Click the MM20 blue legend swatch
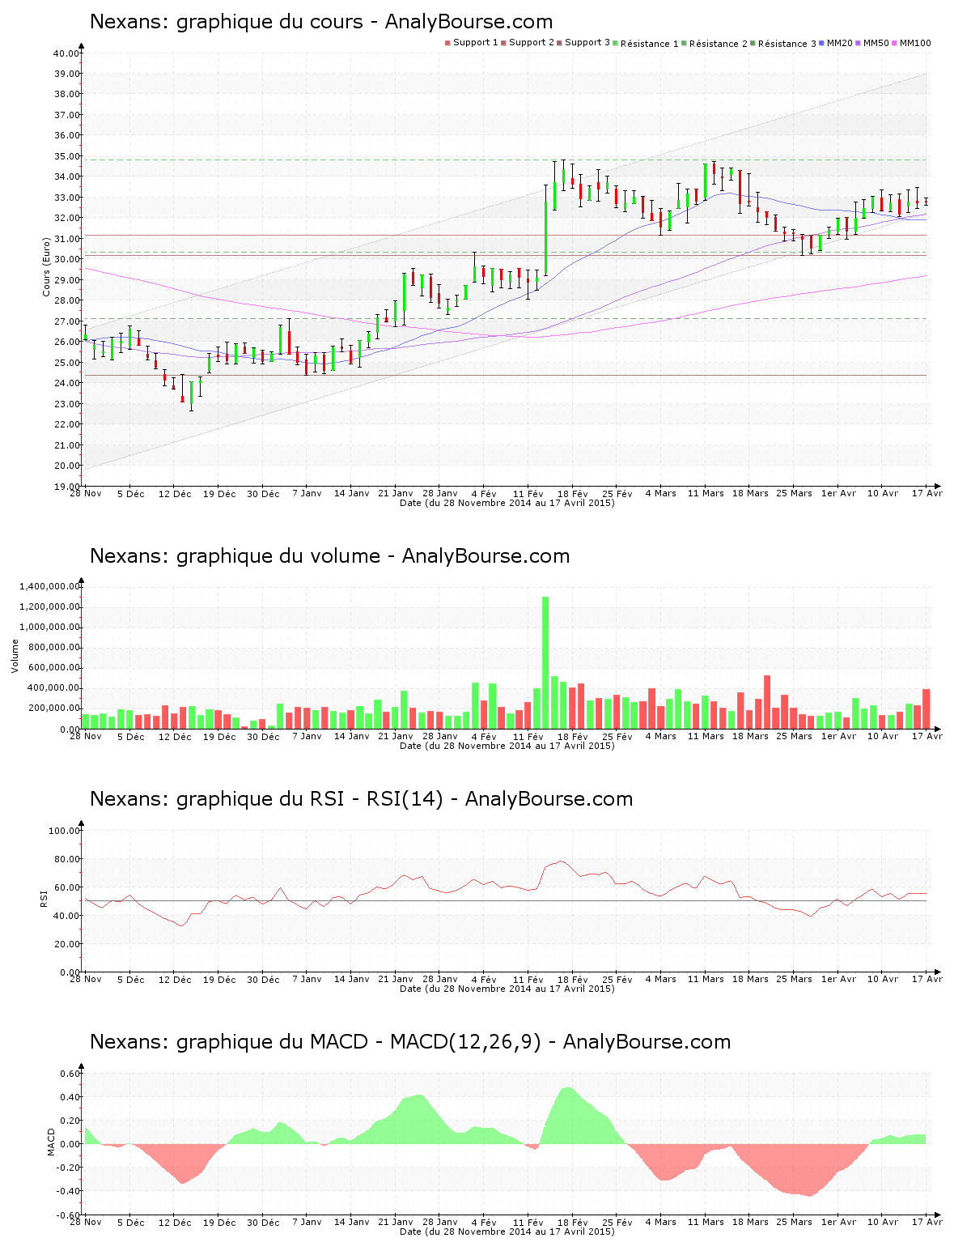 (x=822, y=43)
